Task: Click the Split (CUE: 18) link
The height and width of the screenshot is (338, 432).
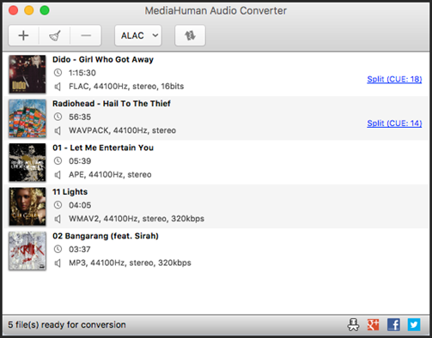Action: coord(394,79)
